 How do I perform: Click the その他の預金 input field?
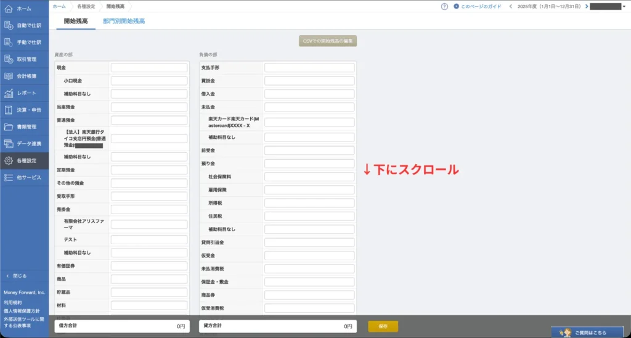[149, 183]
